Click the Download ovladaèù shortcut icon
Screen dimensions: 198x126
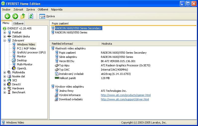57,99
